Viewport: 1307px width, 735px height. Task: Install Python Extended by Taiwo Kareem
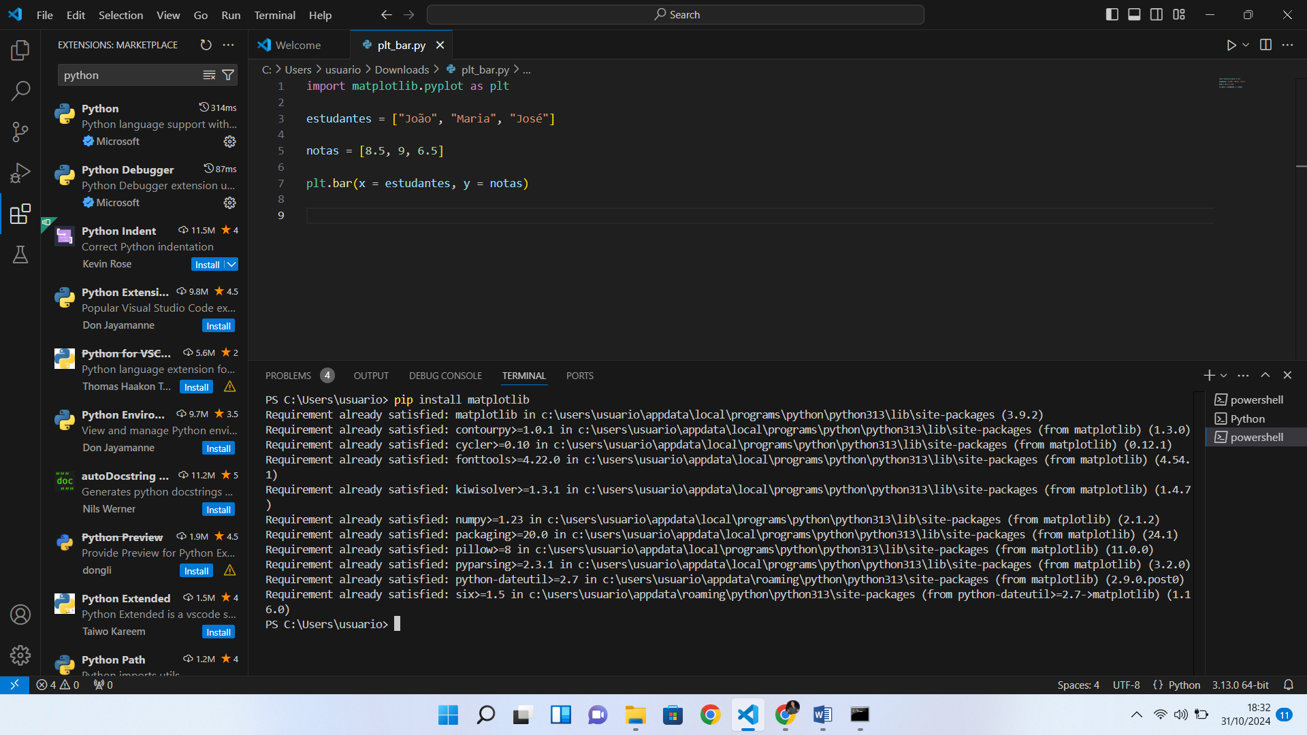(x=219, y=632)
